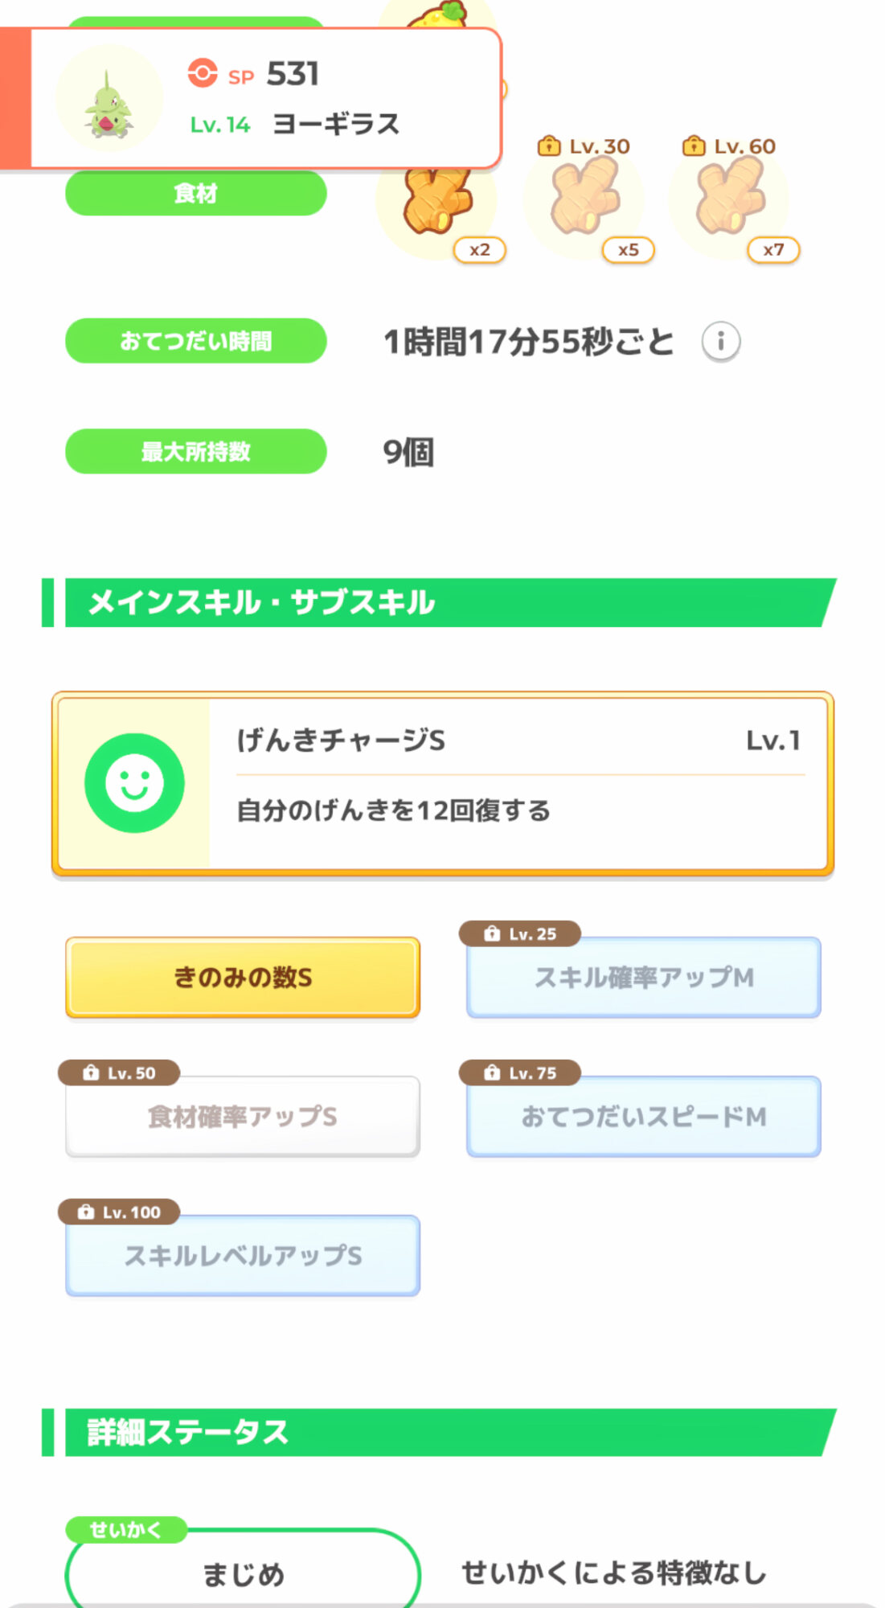The image size is (885, 1608).
Task: Tap locked スキル確率アップM sub skill
Action: pyautogui.click(x=643, y=978)
